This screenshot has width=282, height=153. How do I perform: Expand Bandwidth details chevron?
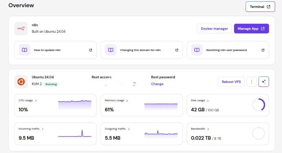208,129
